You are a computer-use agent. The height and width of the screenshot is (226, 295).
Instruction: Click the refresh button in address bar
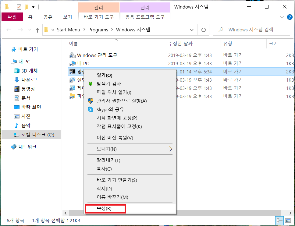203,30
